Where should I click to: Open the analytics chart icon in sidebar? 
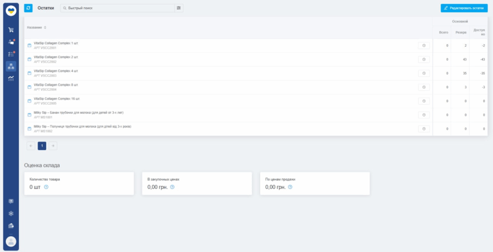click(x=11, y=78)
